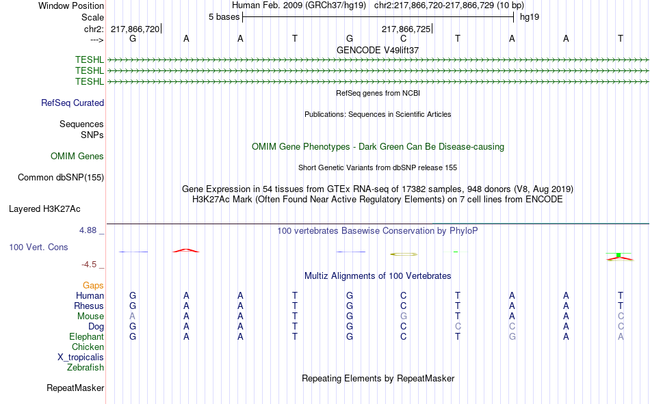650x404 pixels.
Task: Click the 217,866,725 position marker
Action: 406,29
